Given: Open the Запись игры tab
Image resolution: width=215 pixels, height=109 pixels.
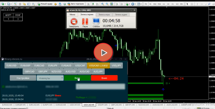Looking at the screenshot, I should tap(104, 15).
